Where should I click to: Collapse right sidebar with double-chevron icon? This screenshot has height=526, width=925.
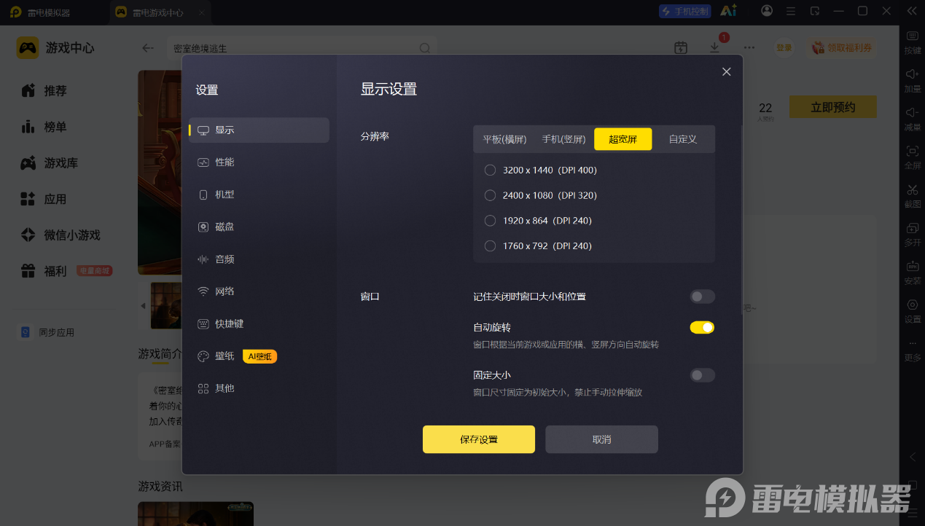tap(912, 11)
